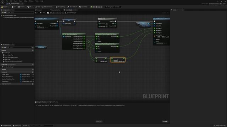Click Add pin on the unselected math node
The image size is (227, 127).
click(103, 61)
